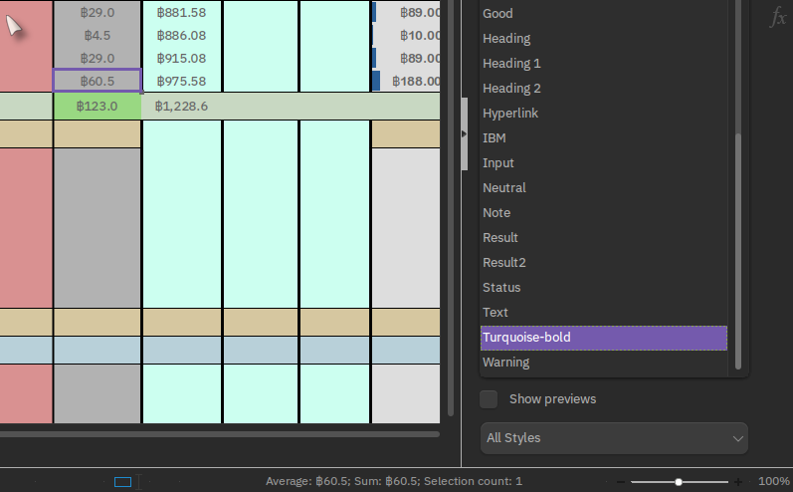The width and height of the screenshot is (793, 492).
Task: Click the styles list vertical scrollbar
Action: click(738, 251)
